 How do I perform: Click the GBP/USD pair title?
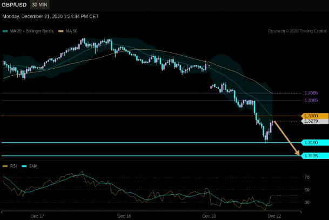14,5
